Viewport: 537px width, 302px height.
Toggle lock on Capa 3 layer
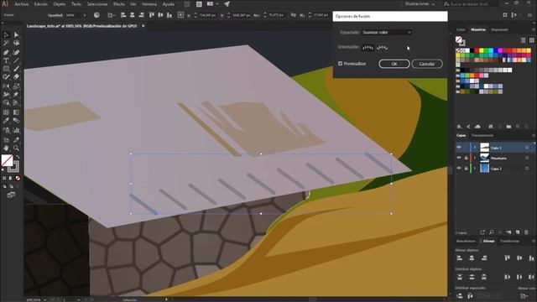pos(466,169)
